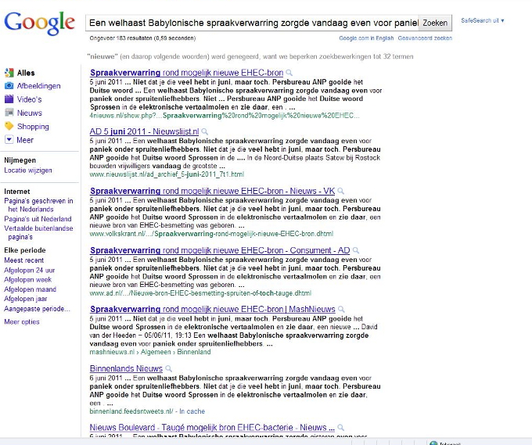The height and width of the screenshot is (445, 532).
Task: Expand the Meer search categories list
Action: [x=24, y=140]
